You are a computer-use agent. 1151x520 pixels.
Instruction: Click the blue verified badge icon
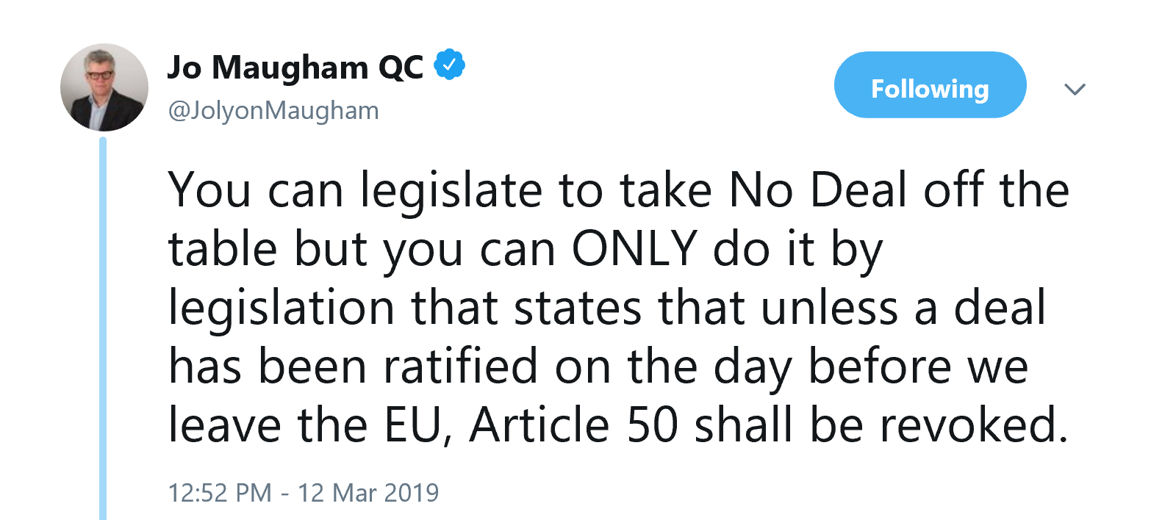tap(450, 67)
